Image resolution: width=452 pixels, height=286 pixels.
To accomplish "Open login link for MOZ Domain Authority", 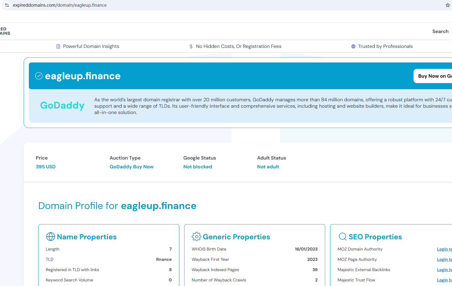I will click(444, 249).
